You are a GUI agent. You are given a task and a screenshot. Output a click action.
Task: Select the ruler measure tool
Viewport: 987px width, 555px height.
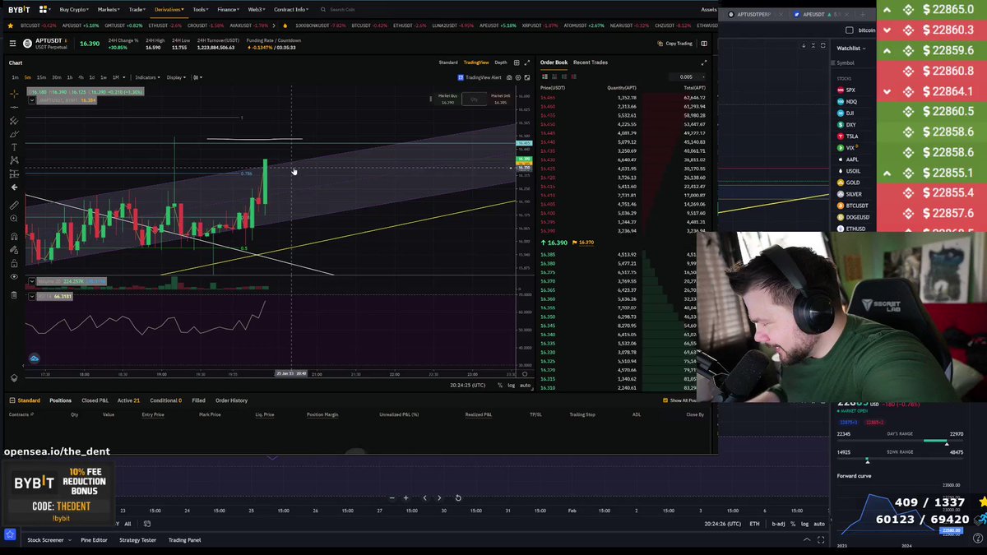pyautogui.click(x=14, y=206)
